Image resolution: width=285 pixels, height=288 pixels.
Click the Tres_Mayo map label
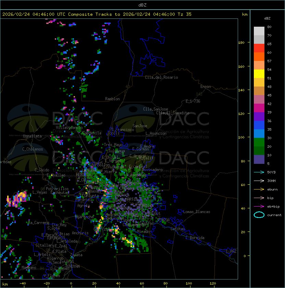point(113,145)
